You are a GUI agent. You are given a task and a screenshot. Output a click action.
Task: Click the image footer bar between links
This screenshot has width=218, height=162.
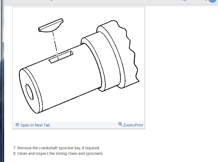tap(84, 125)
